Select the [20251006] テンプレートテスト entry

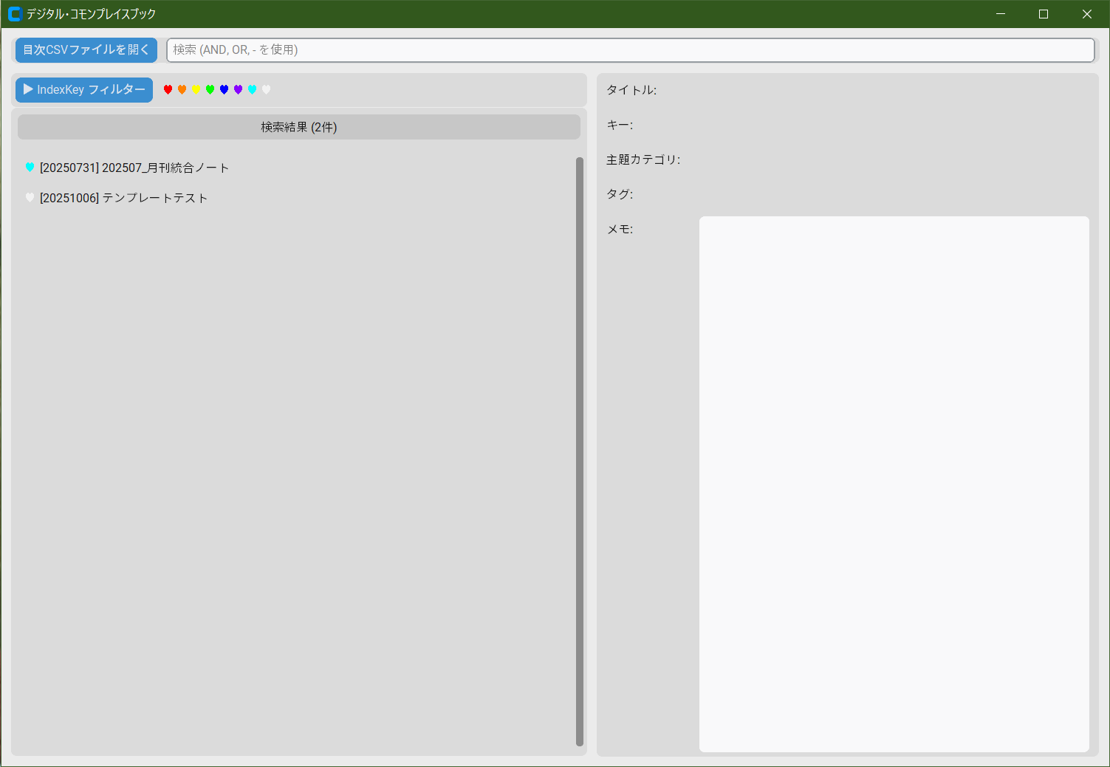coord(123,197)
